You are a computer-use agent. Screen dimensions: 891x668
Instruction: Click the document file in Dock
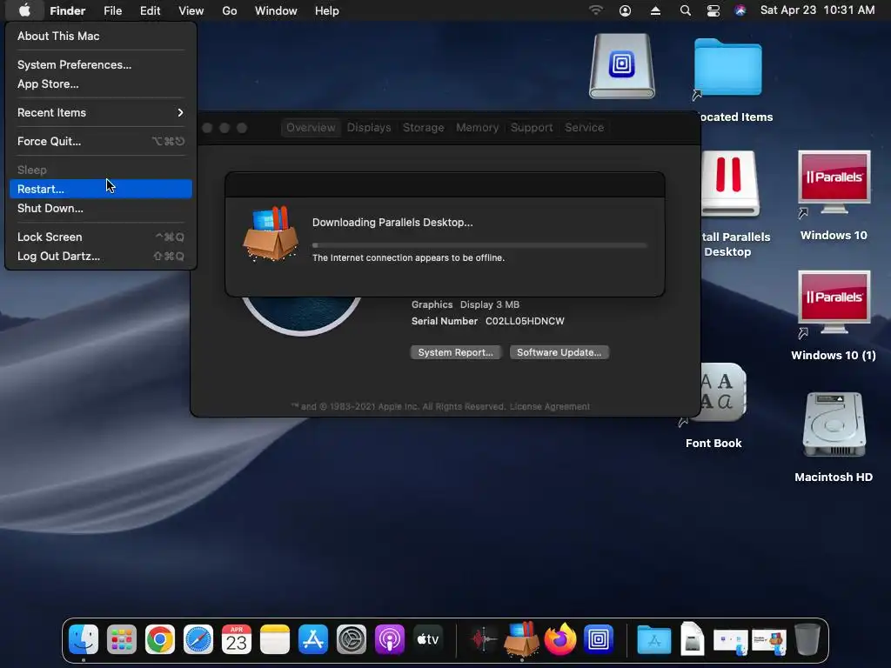pos(692,639)
